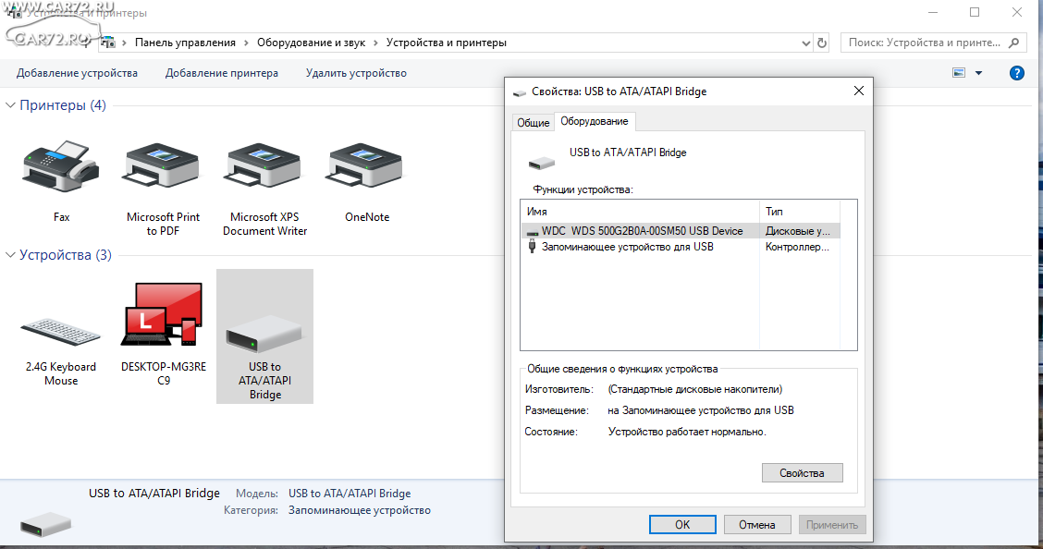The height and width of the screenshot is (549, 1043).
Task: Close the Свойства dialog window
Action: coord(859,91)
